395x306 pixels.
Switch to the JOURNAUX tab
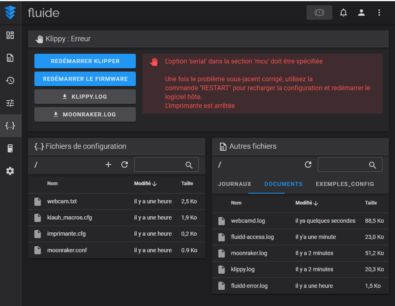tap(234, 184)
